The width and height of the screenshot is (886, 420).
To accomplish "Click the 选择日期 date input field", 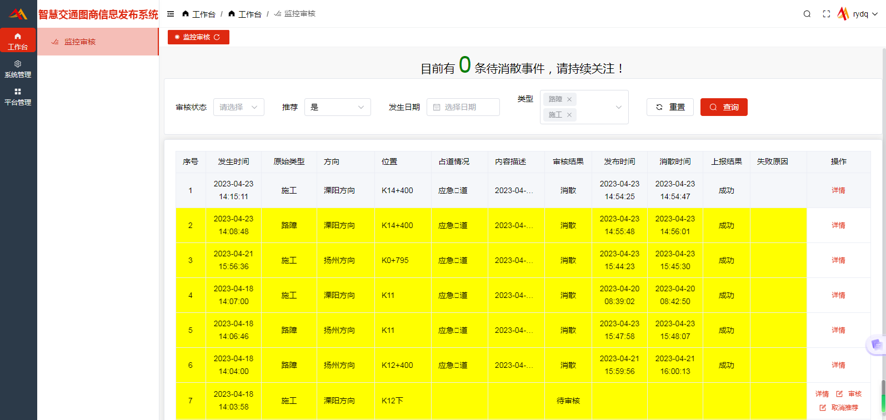I will (x=463, y=107).
